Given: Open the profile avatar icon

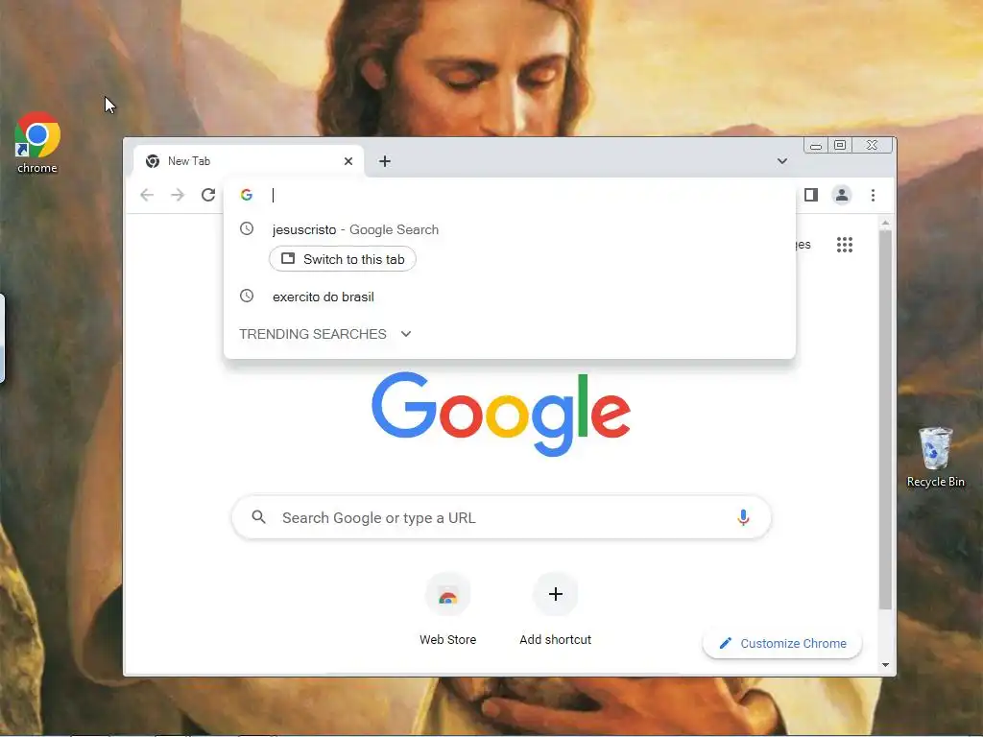Looking at the screenshot, I should coord(841,195).
